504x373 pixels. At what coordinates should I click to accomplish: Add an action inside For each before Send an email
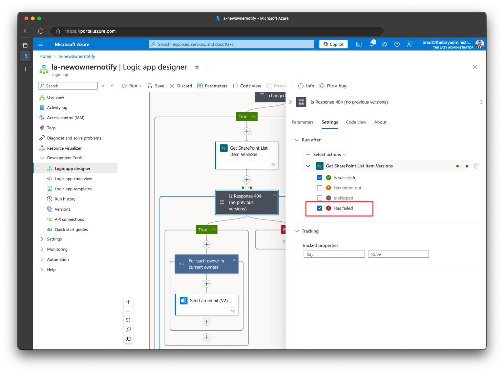point(206,284)
